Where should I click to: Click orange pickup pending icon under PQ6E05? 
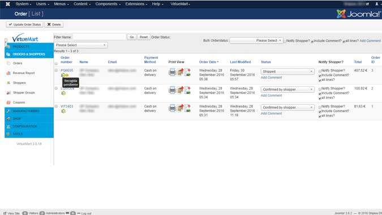(67, 75)
